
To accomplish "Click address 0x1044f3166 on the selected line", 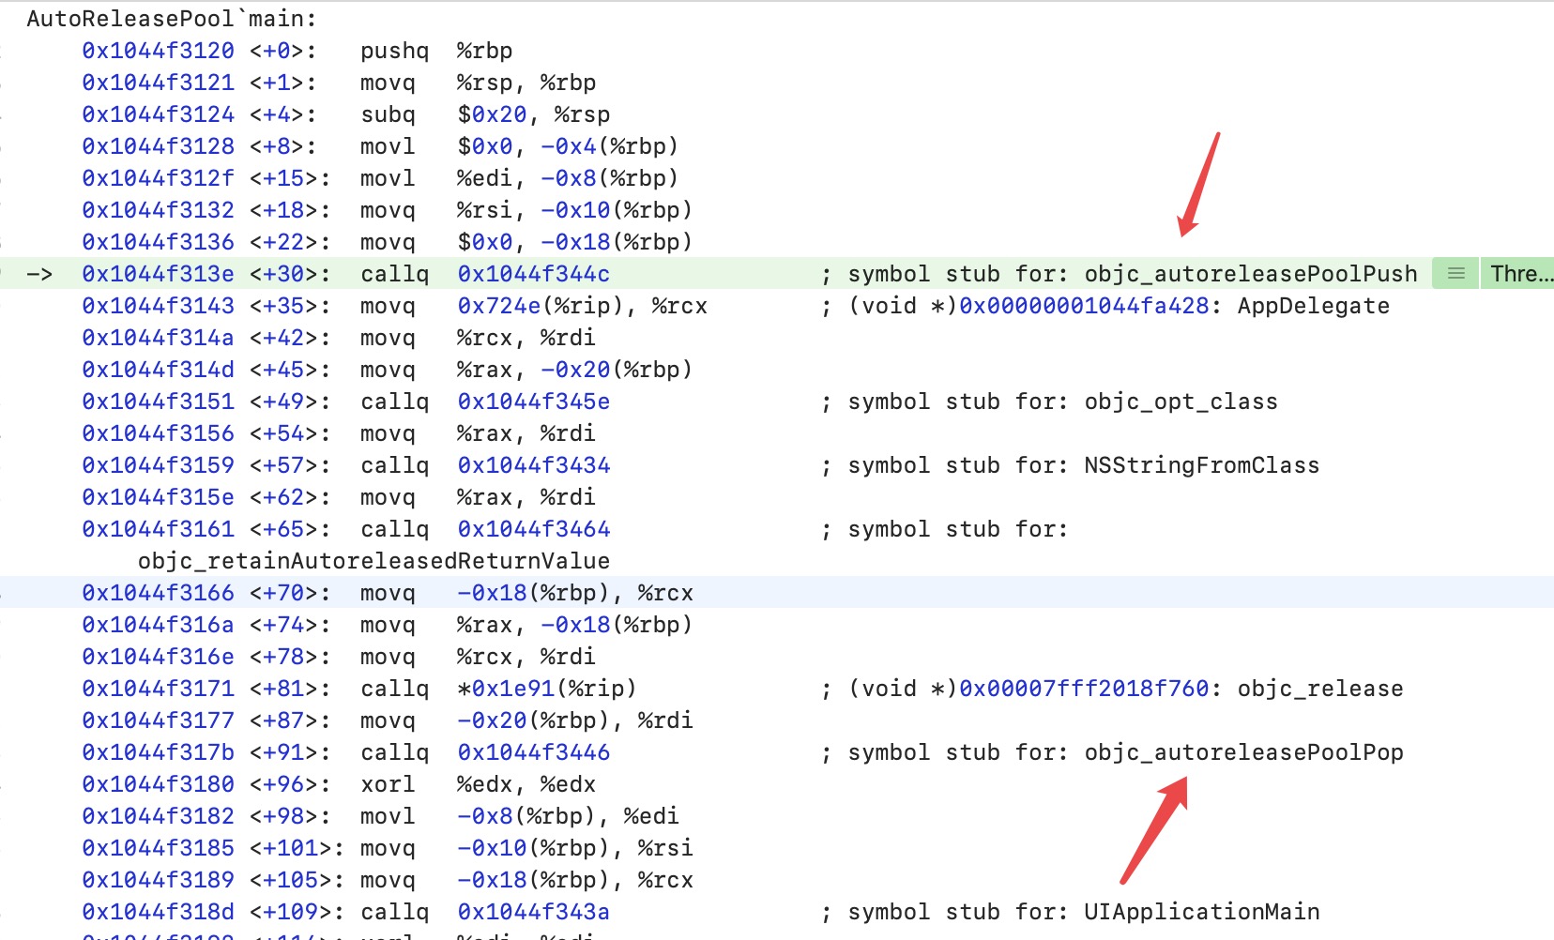I will pos(158,593).
